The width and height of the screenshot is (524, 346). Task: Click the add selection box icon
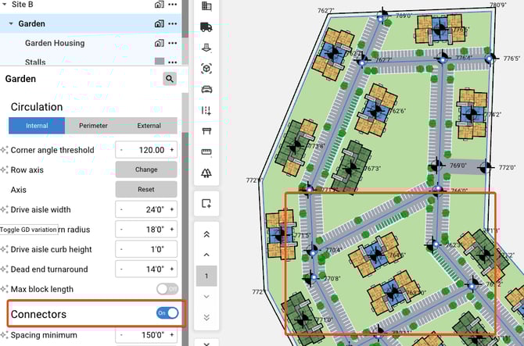pos(206,204)
